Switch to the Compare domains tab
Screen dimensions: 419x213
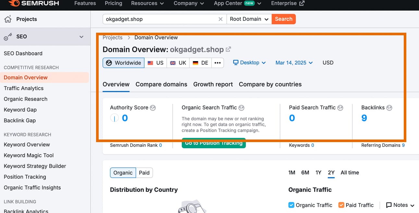[x=161, y=84]
